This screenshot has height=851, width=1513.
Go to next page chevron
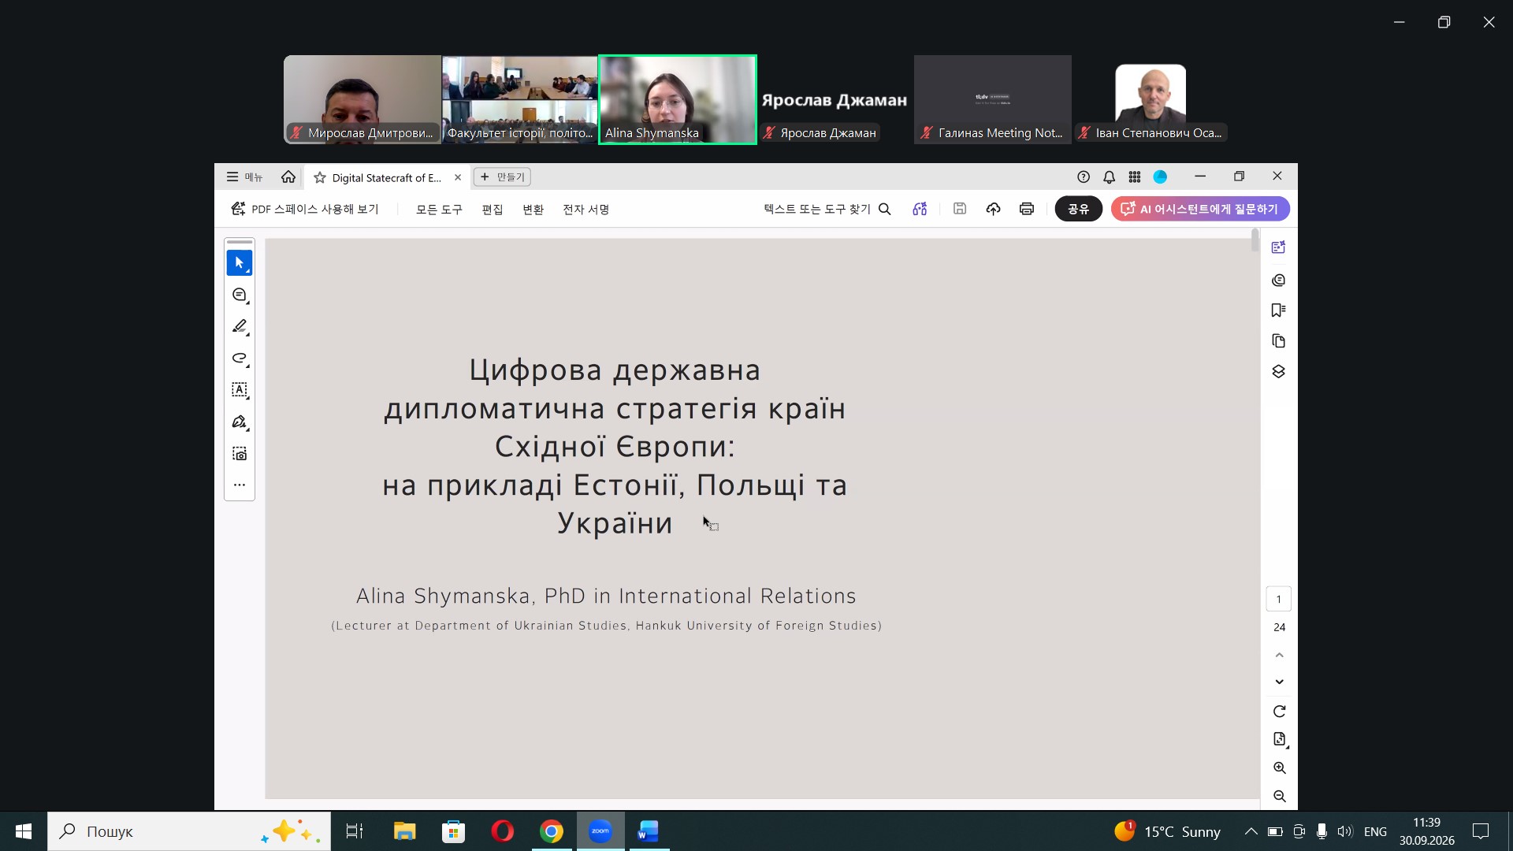(1279, 682)
